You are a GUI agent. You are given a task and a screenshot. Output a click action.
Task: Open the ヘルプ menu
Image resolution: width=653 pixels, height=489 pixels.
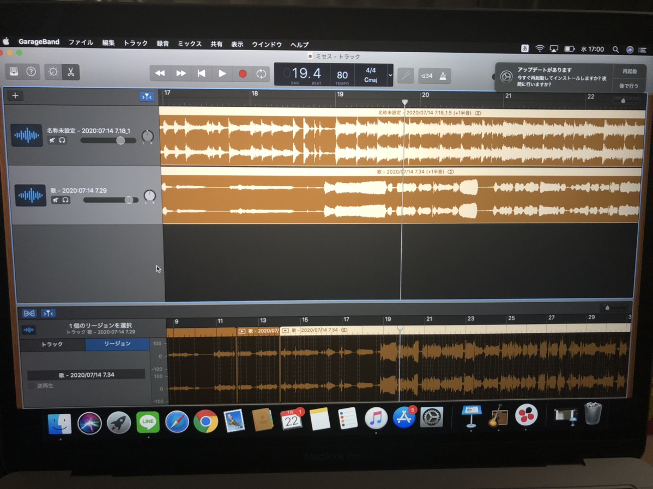[299, 45]
